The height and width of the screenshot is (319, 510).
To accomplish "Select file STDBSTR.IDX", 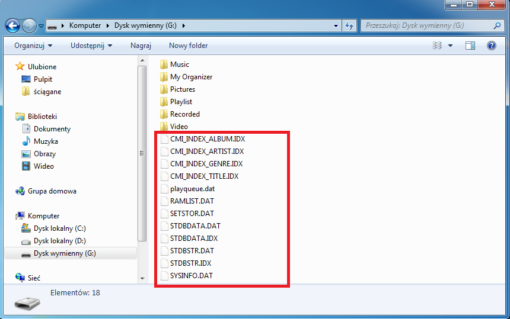I will [x=190, y=263].
